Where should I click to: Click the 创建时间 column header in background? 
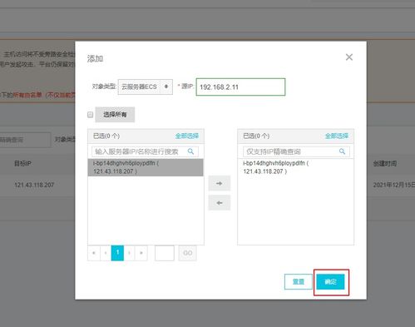[385, 164]
